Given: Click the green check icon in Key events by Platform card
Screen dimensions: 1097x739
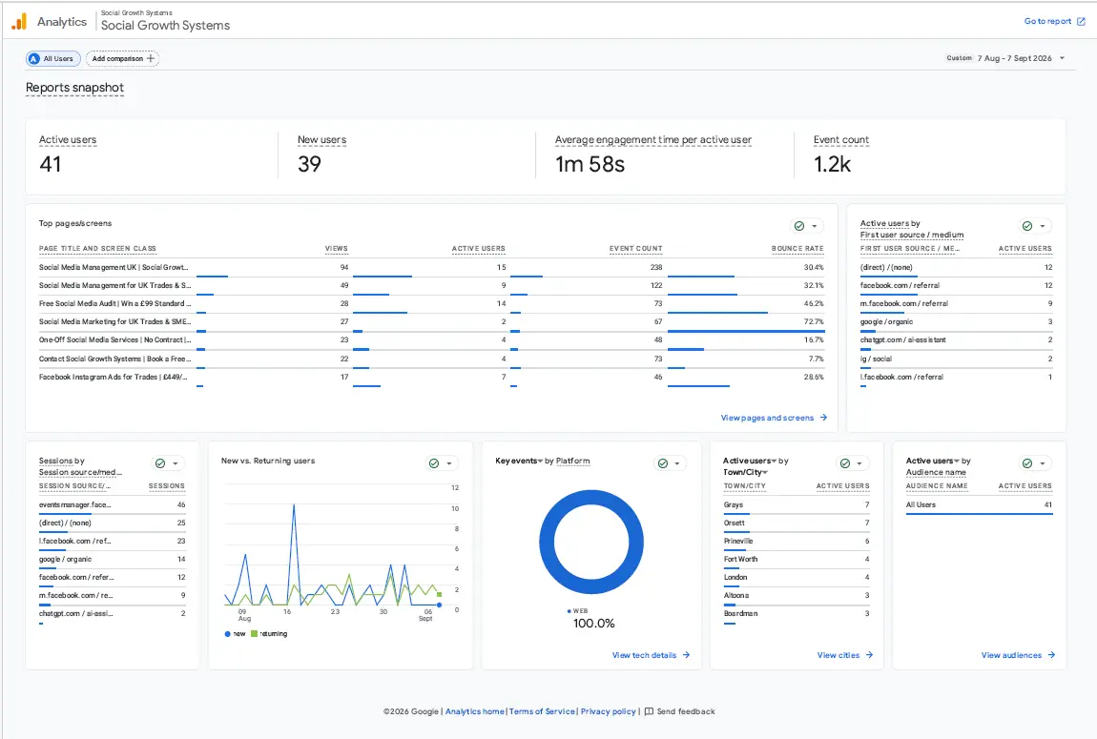Looking at the screenshot, I should 663,463.
